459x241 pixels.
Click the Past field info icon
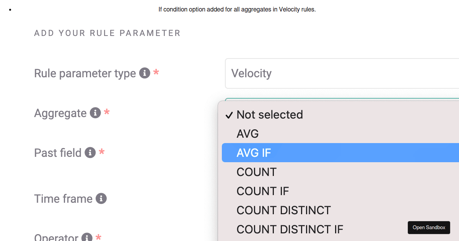[90, 153]
